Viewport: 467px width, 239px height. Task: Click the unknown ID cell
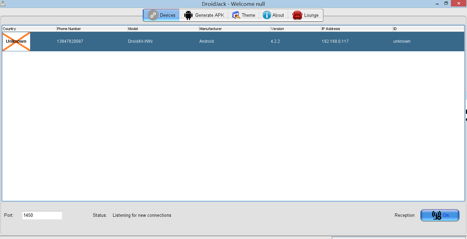pyautogui.click(x=429, y=41)
